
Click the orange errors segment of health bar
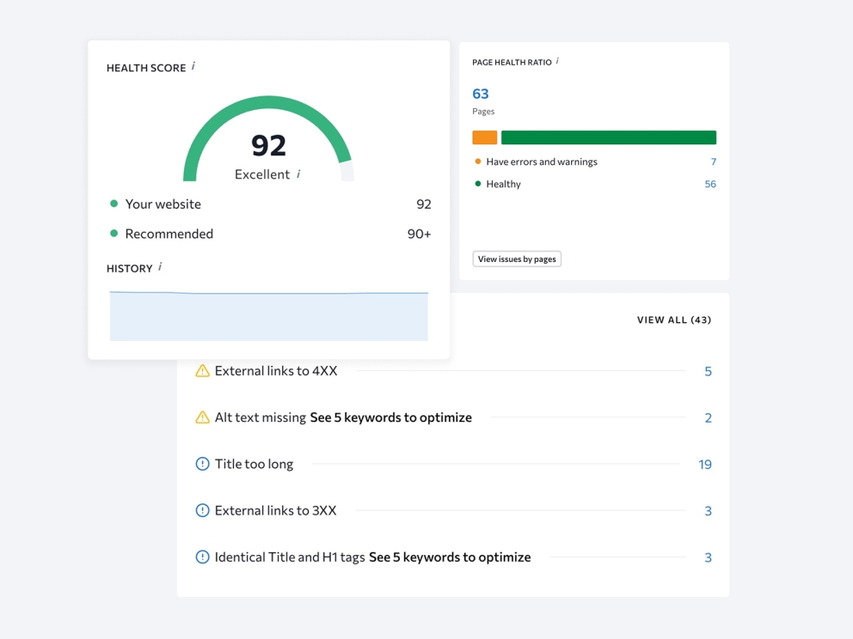(485, 137)
